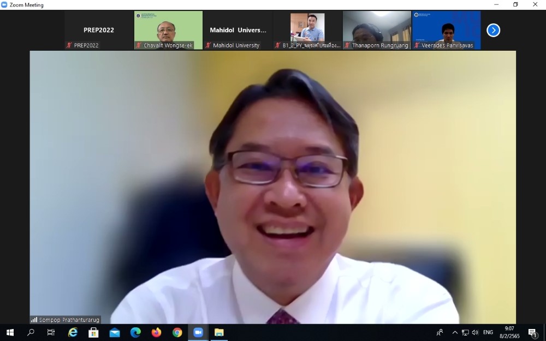This screenshot has height=341, width=546.
Task: Select Chavalit Wongse-ek's video thumbnail
Action: [168, 30]
